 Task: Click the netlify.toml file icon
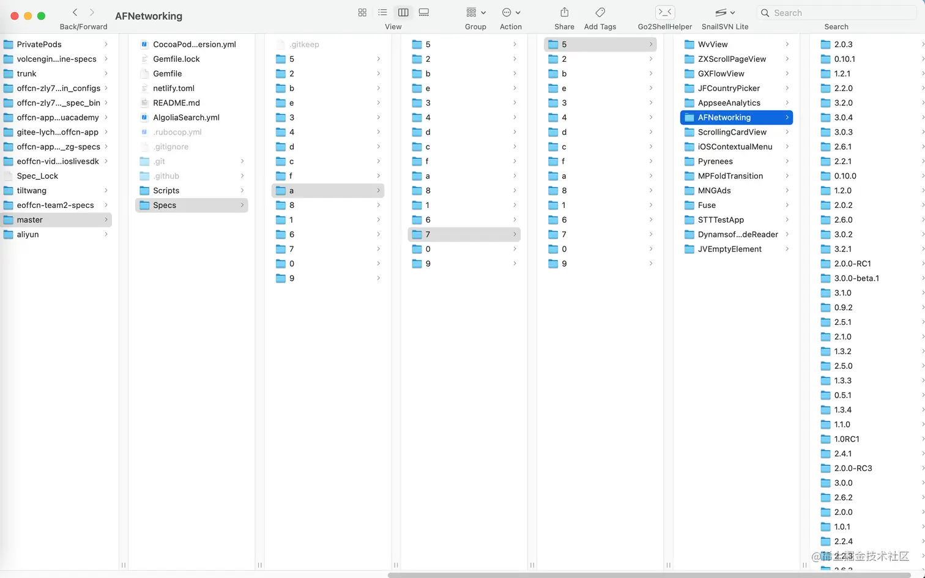coord(144,88)
